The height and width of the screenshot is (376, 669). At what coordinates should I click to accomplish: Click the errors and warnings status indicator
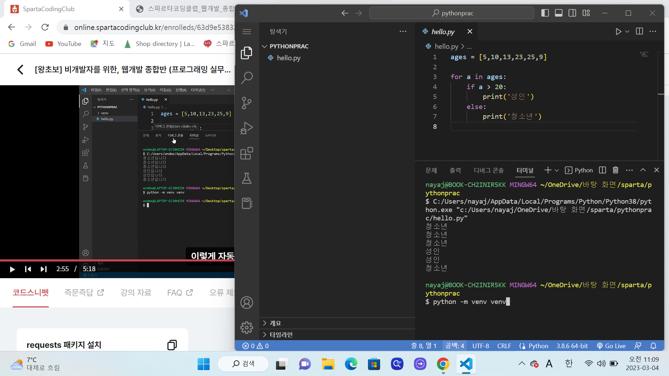click(255, 346)
